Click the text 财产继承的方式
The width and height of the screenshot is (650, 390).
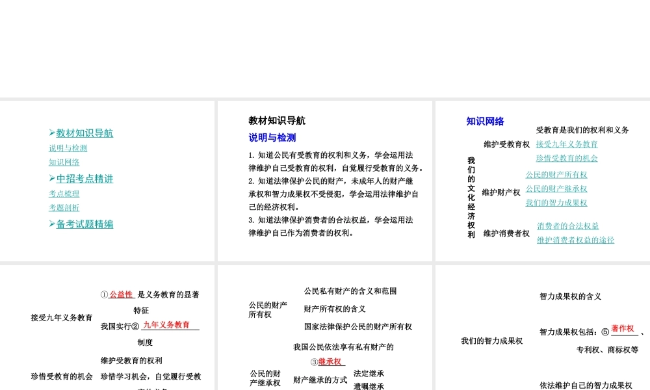(x=320, y=380)
